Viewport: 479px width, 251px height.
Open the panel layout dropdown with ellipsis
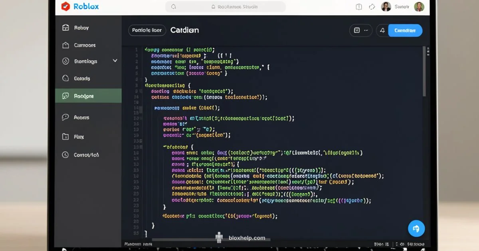[360, 30]
